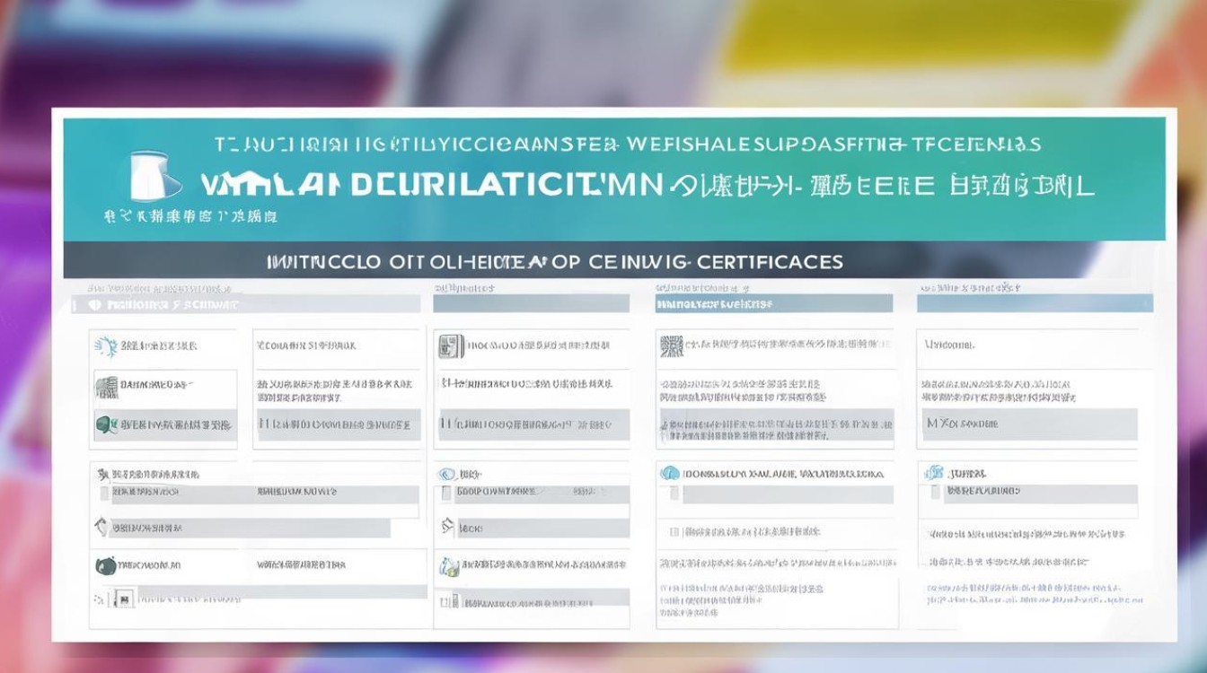The image size is (1207, 673).
Task: Click the dark green round icon on shaded row
Action: coord(107,424)
